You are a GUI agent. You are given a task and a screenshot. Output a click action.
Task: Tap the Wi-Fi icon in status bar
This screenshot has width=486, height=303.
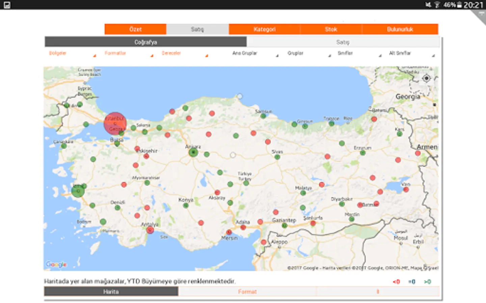click(x=437, y=5)
